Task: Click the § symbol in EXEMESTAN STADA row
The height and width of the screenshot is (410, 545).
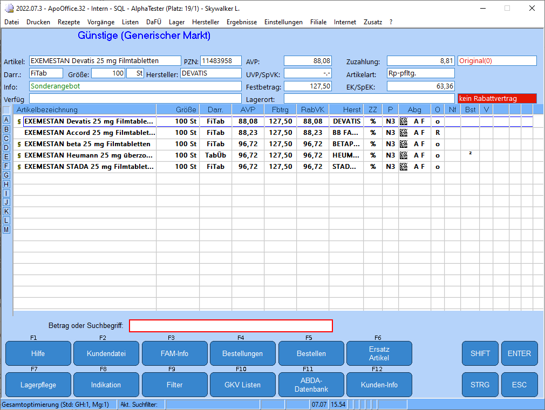Action: tap(19, 167)
